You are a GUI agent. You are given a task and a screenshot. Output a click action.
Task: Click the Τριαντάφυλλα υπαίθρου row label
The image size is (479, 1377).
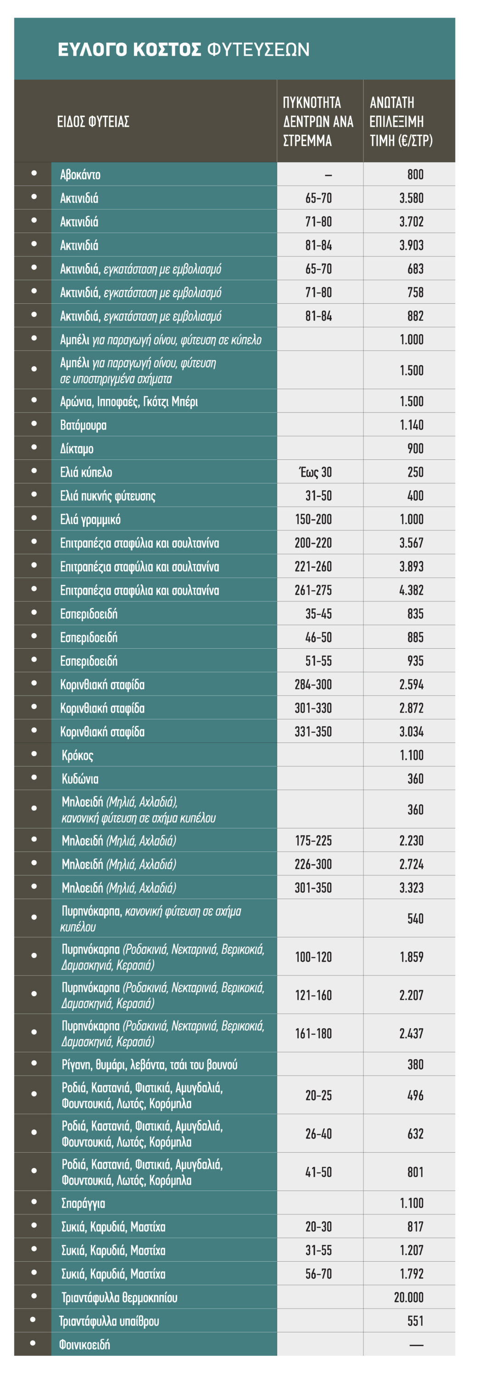pyautogui.click(x=109, y=1321)
